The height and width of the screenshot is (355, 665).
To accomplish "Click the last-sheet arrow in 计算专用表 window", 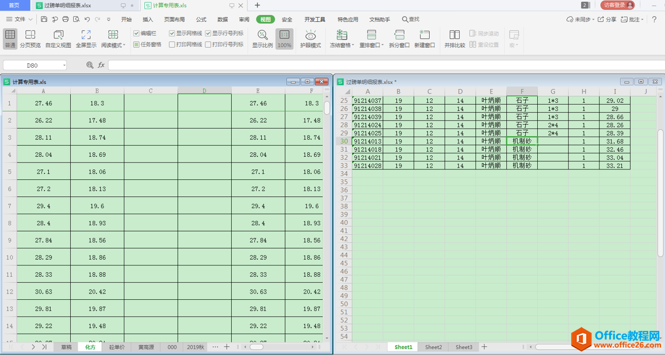I will click(x=44, y=347).
